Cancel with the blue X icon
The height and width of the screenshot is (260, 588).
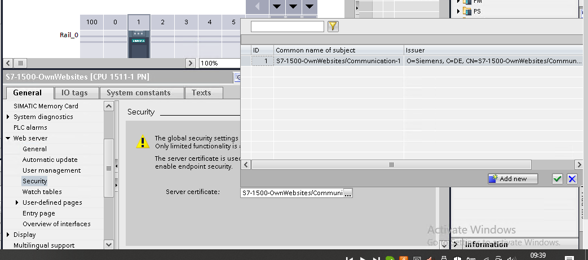tap(572, 179)
